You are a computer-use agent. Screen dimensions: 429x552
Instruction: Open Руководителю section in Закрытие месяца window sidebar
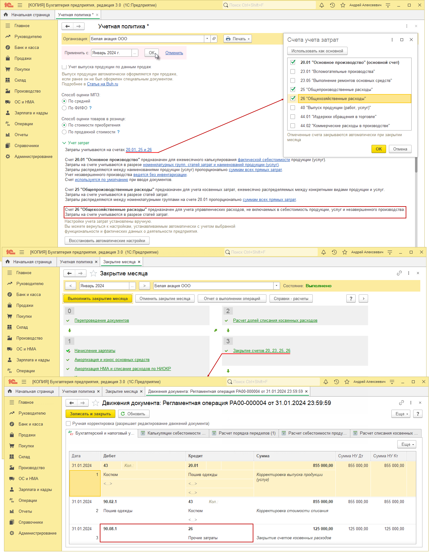coord(30,284)
